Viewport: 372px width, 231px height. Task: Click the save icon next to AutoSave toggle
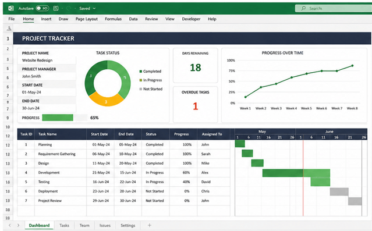56,8
